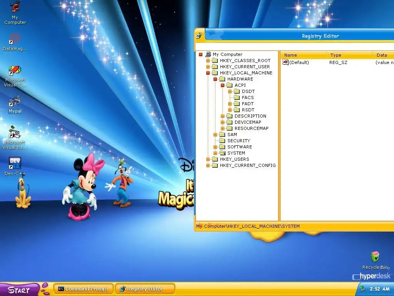Select the ACPI key label
Viewport: 394px width, 296px height.
[x=240, y=85]
